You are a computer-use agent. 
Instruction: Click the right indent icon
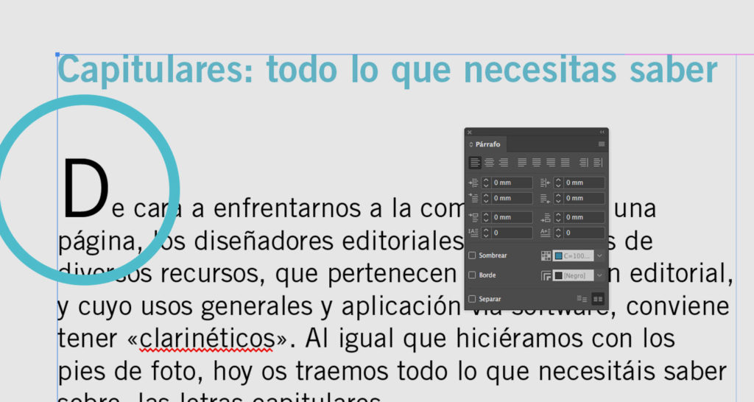545,183
